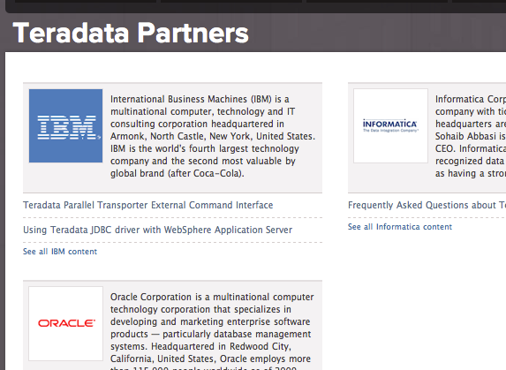Click the words Oracle Corporation in the paragraph
The width and height of the screenshot is (506, 370).
tap(151, 297)
